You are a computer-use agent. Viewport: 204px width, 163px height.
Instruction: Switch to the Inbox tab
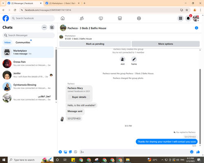click(7, 42)
